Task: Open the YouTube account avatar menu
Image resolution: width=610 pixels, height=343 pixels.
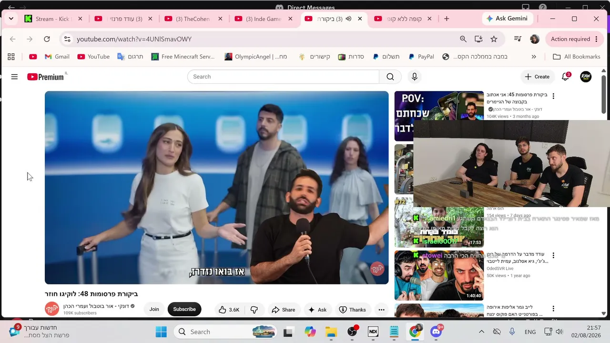Action: [586, 77]
